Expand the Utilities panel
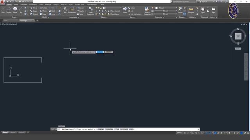This screenshot has height=140, width=250. pos(193,17)
